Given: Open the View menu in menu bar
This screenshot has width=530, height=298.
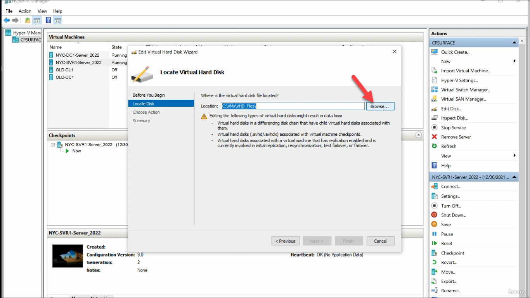Looking at the screenshot, I should tap(42, 11).
